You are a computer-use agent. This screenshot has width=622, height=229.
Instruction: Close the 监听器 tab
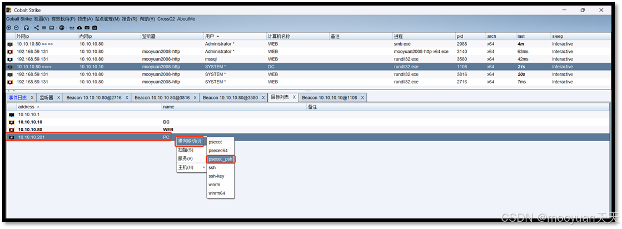click(x=58, y=98)
